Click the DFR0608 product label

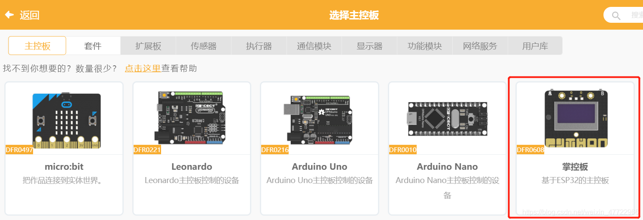coord(530,150)
